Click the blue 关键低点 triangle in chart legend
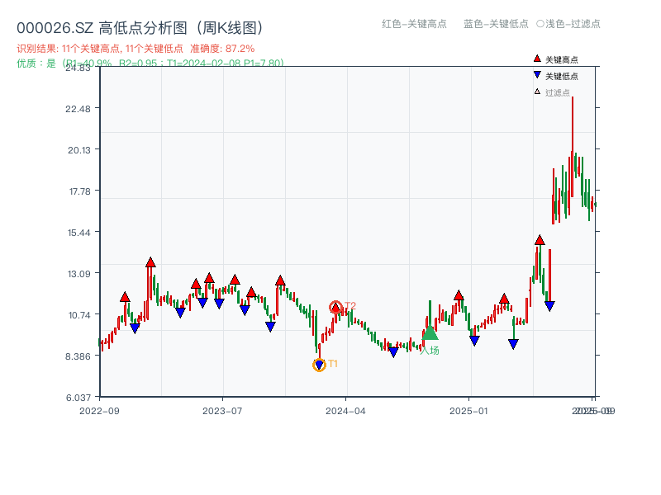This screenshot has width=661, height=495. 537,75
